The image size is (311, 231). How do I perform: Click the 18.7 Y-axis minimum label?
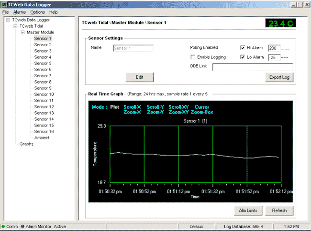101,182
